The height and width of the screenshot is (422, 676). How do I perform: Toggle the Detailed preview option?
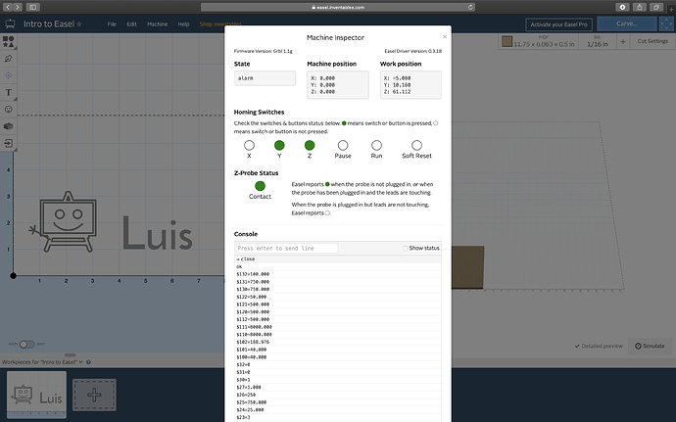(599, 346)
